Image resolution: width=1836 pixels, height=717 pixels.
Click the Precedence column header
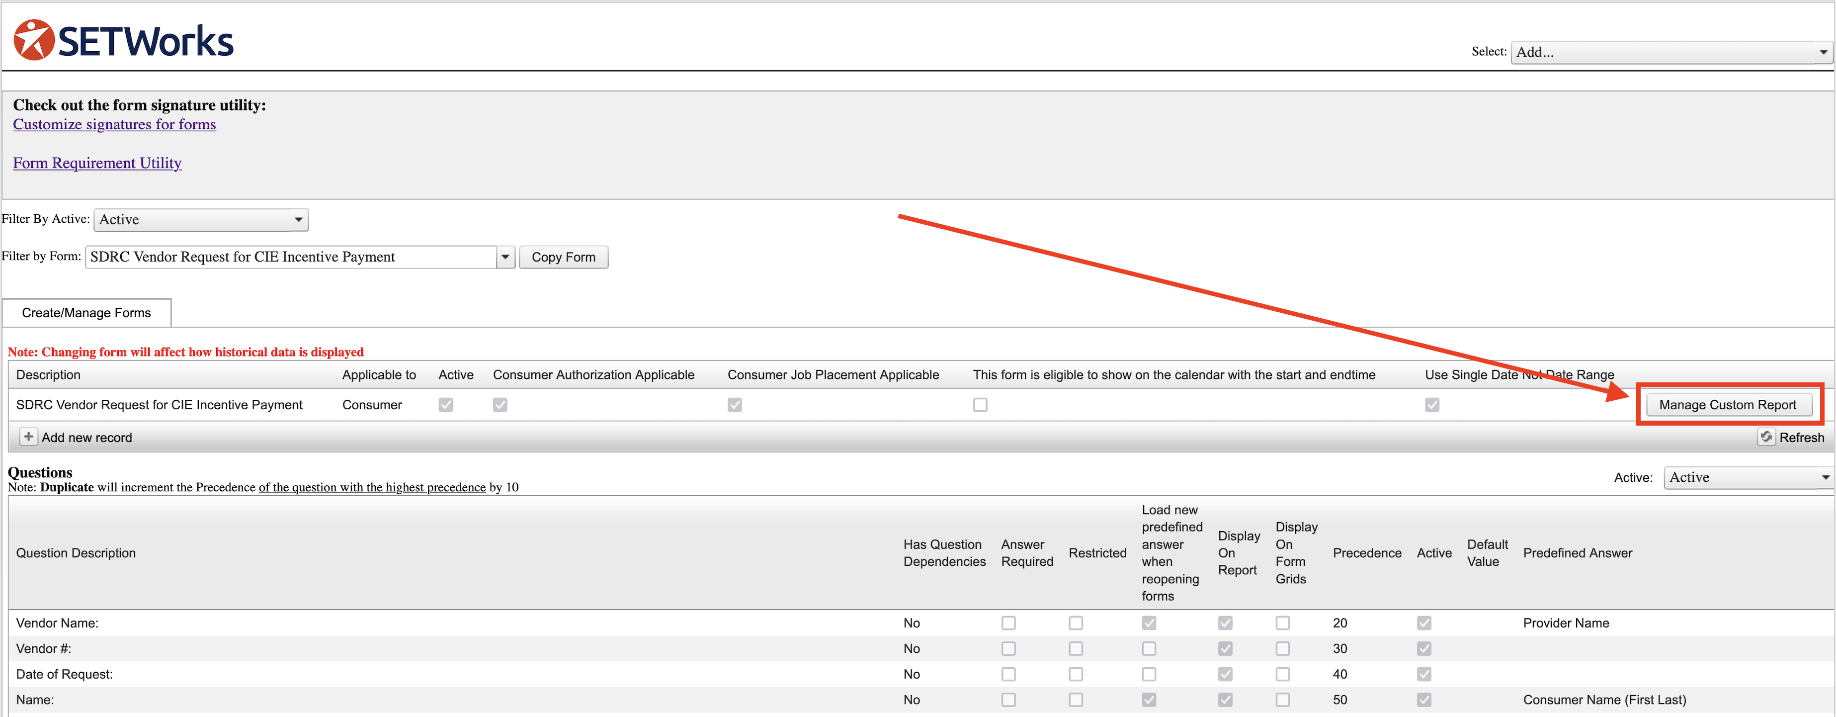pos(1367,553)
